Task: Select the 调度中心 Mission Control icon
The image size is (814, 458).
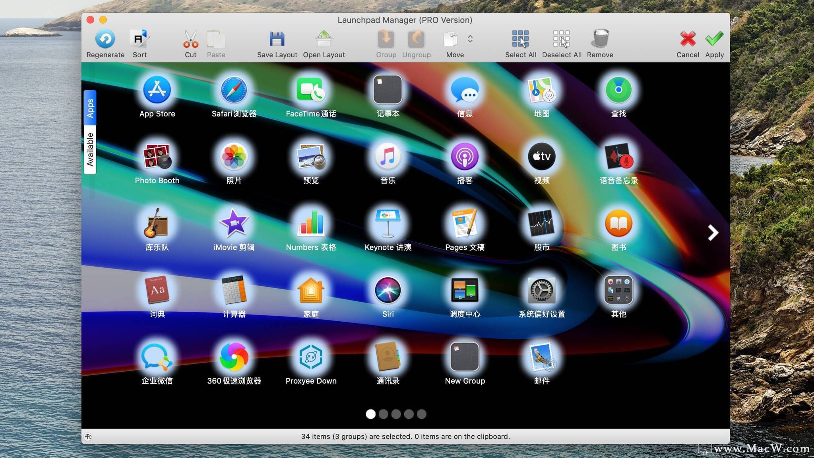Action: [x=465, y=290]
